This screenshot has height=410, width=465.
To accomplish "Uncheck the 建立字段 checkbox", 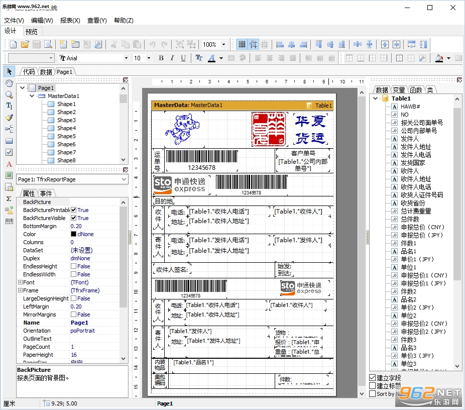I will tap(373, 378).
